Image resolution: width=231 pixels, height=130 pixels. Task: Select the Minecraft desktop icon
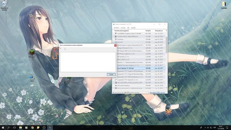pyautogui.click(x=32, y=53)
